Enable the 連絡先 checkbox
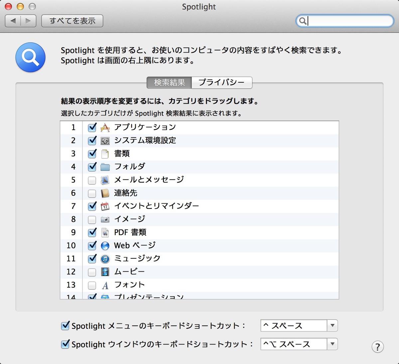Image resolution: width=399 pixels, height=364 pixels. tap(92, 193)
